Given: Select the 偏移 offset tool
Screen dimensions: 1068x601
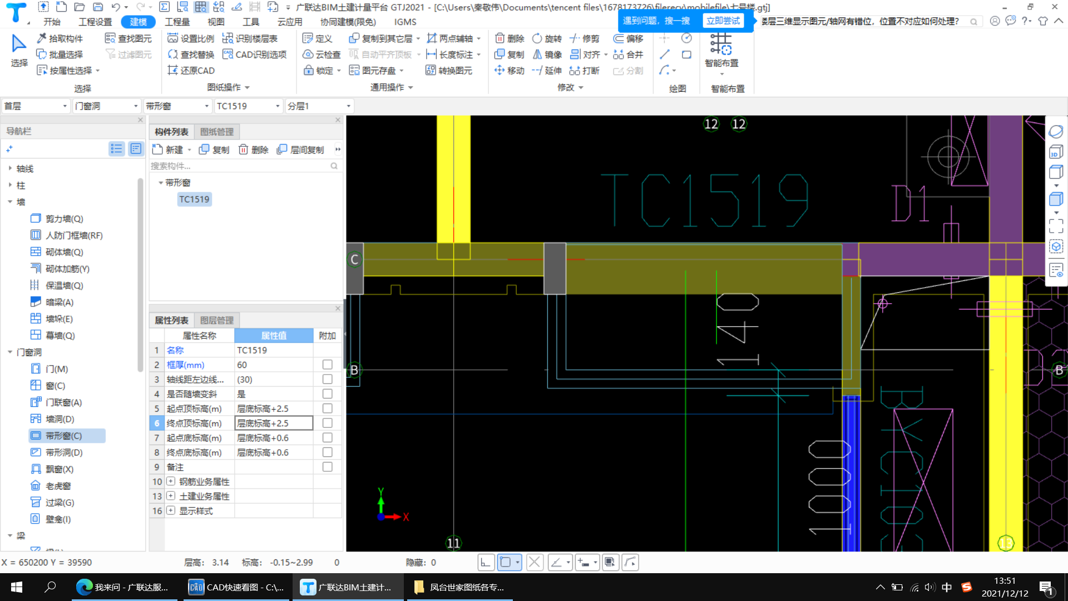Looking at the screenshot, I should pyautogui.click(x=628, y=38).
